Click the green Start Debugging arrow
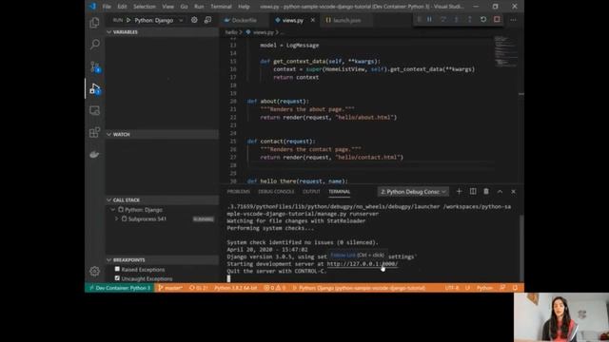 tap(128, 20)
